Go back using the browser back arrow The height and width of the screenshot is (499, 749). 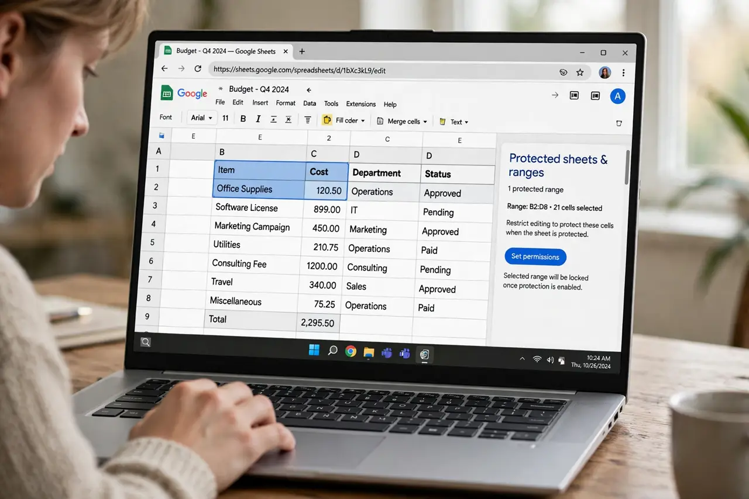pyautogui.click(x=164, y=68)
